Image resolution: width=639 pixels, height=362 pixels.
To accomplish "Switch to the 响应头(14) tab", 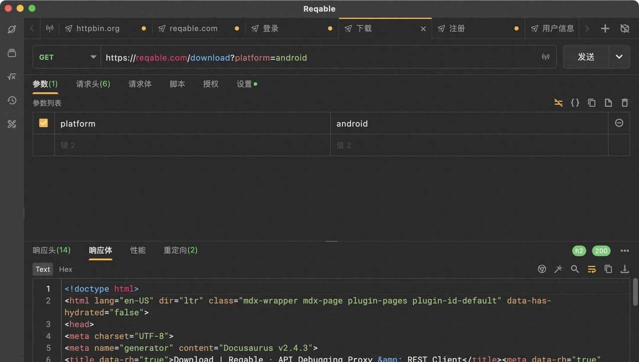I will click(x=51, y=250).
